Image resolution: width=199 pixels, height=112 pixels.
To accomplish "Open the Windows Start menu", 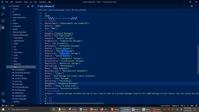I will pyautogui.click(x=3, y=109).
